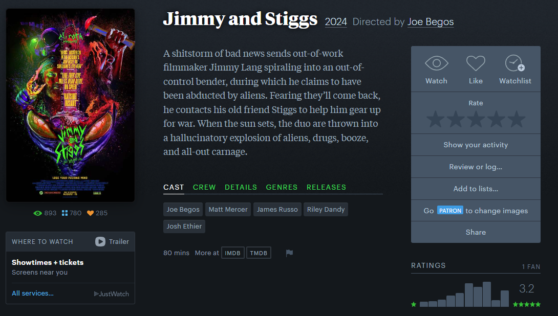Click the Jimmy and Stiggs poster

(x=70, y=105)
